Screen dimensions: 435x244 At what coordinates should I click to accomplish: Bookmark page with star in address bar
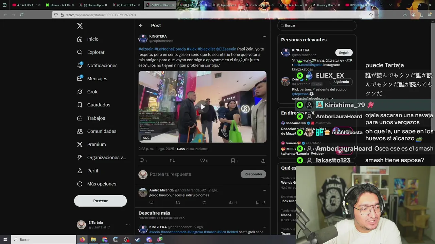click(x=371, y=15)
